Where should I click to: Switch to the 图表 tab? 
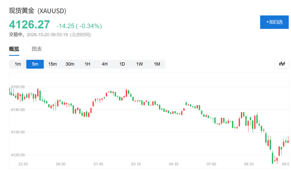coord(37,49)
